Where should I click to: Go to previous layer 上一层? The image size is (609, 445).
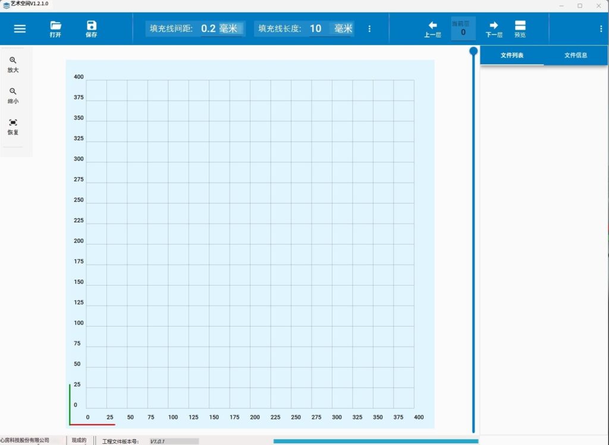click(x=432, y=29)
